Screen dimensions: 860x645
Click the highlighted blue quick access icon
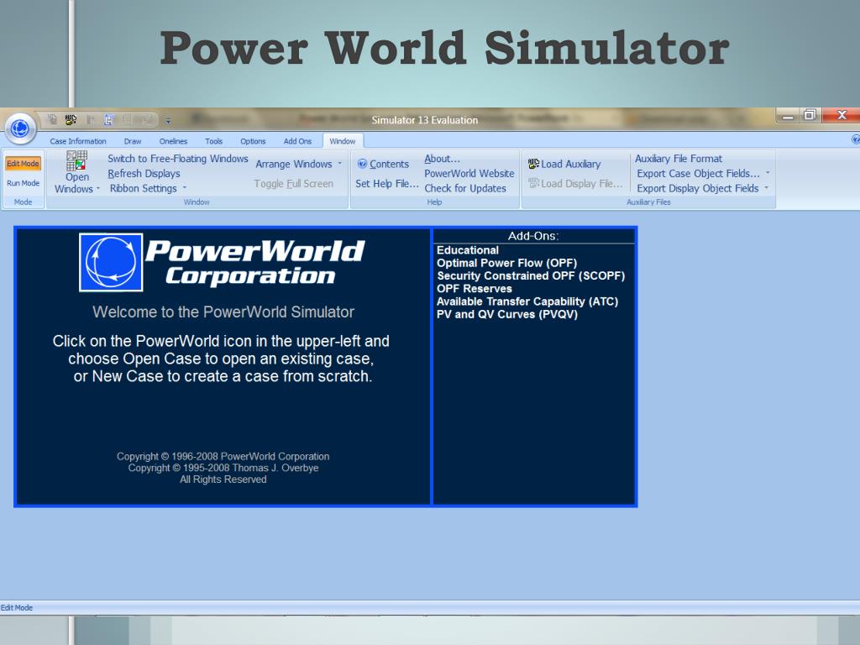(108, 119)
